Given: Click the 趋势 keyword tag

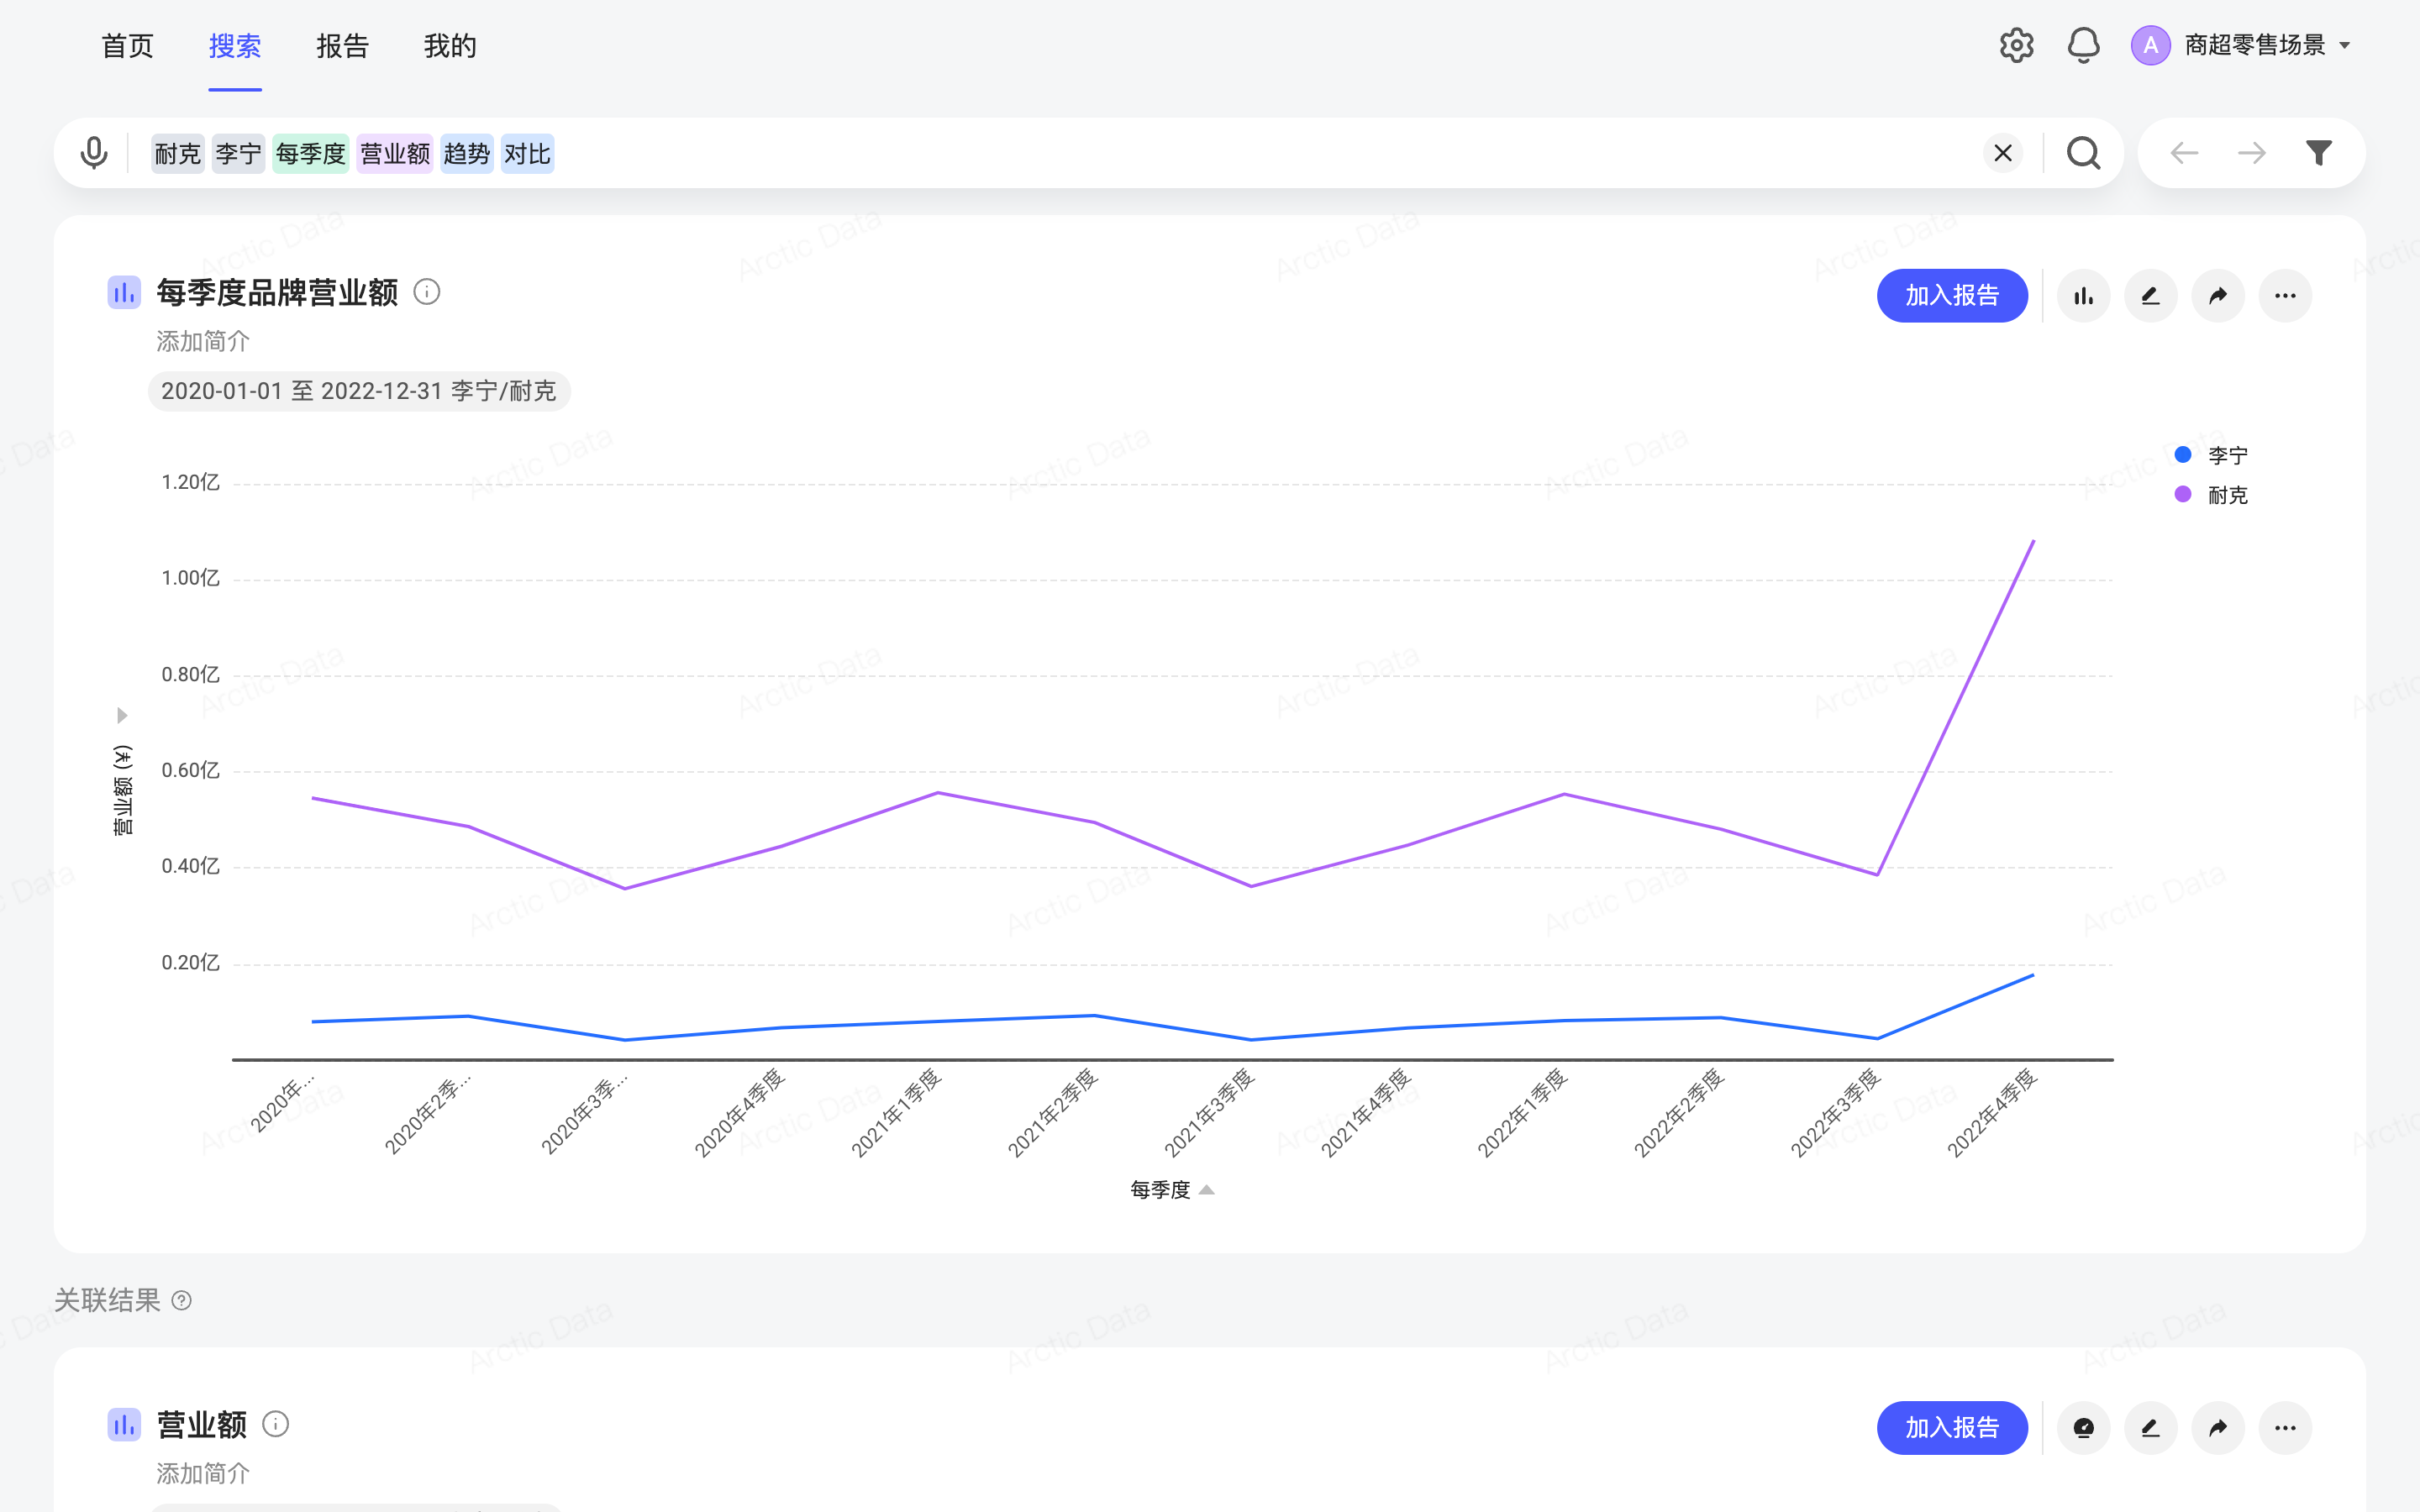Looking at the screenshot, I should pyautogui.click(x=467, y=154).
